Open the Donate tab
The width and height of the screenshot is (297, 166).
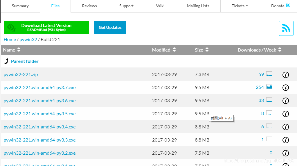278,6
